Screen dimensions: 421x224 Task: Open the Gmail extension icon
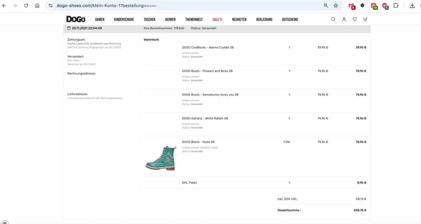[352, 6]
